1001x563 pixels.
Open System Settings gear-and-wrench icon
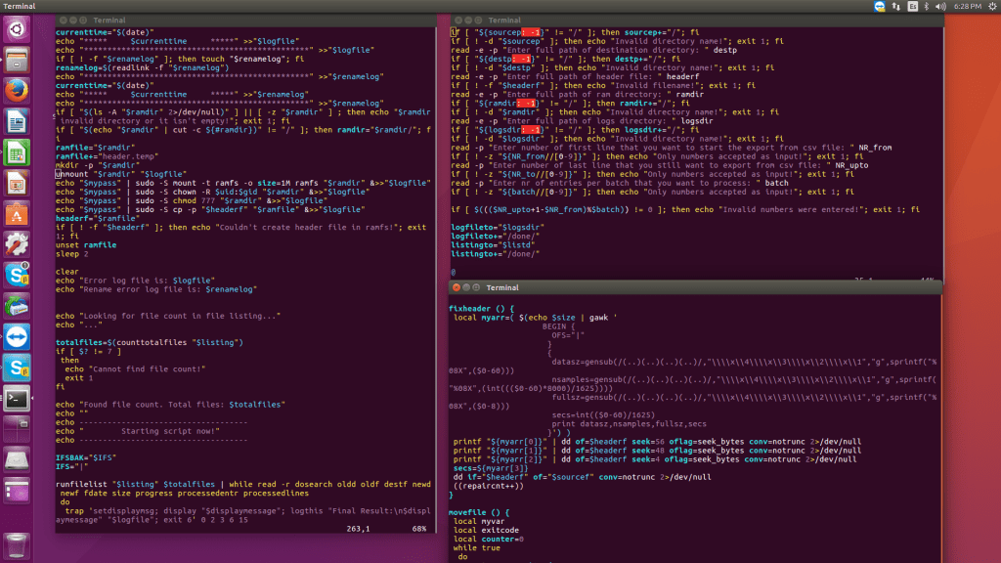click(x=17, y=244)
